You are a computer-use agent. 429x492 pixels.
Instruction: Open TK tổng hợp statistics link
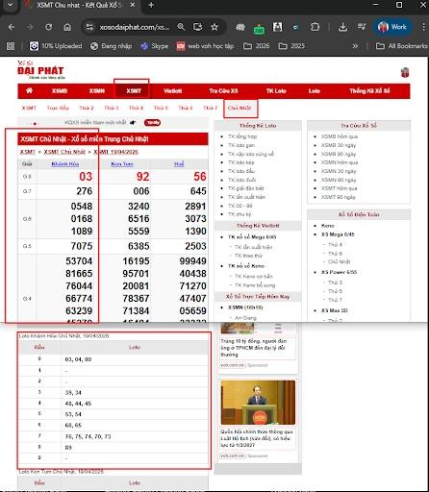(242, 136)
